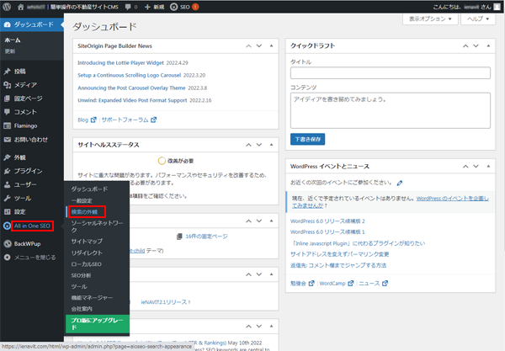Toggle クイックドラフト panel collapse

point(488,45)
